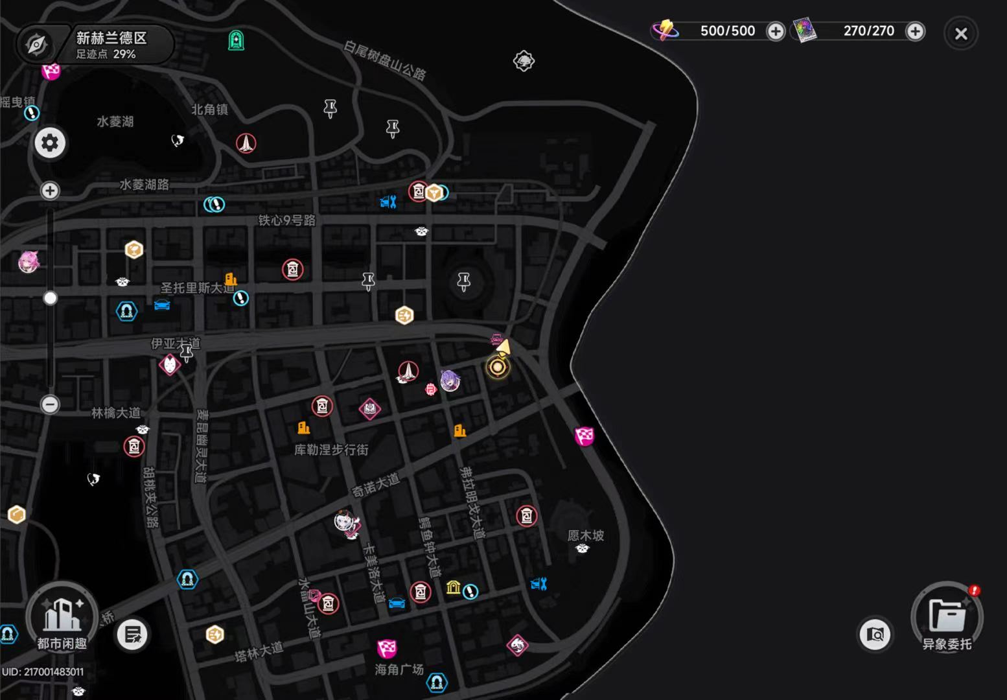Select the pushpin inside the circular plaza

pos(463,282)
